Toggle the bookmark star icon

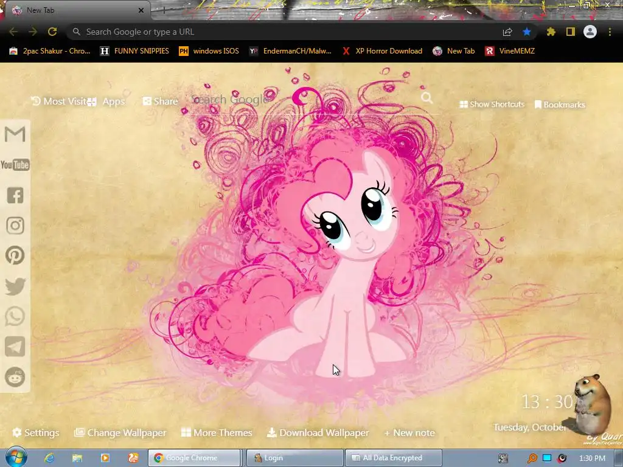[x=527, y=32]
